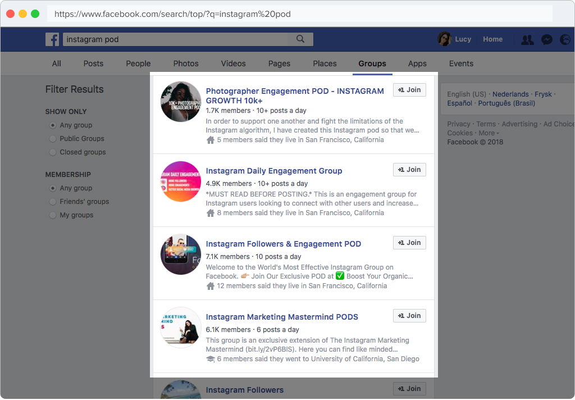Switch to the People tab
The width and height of the screenshot is (575, 400).
[x=138, y=63]
